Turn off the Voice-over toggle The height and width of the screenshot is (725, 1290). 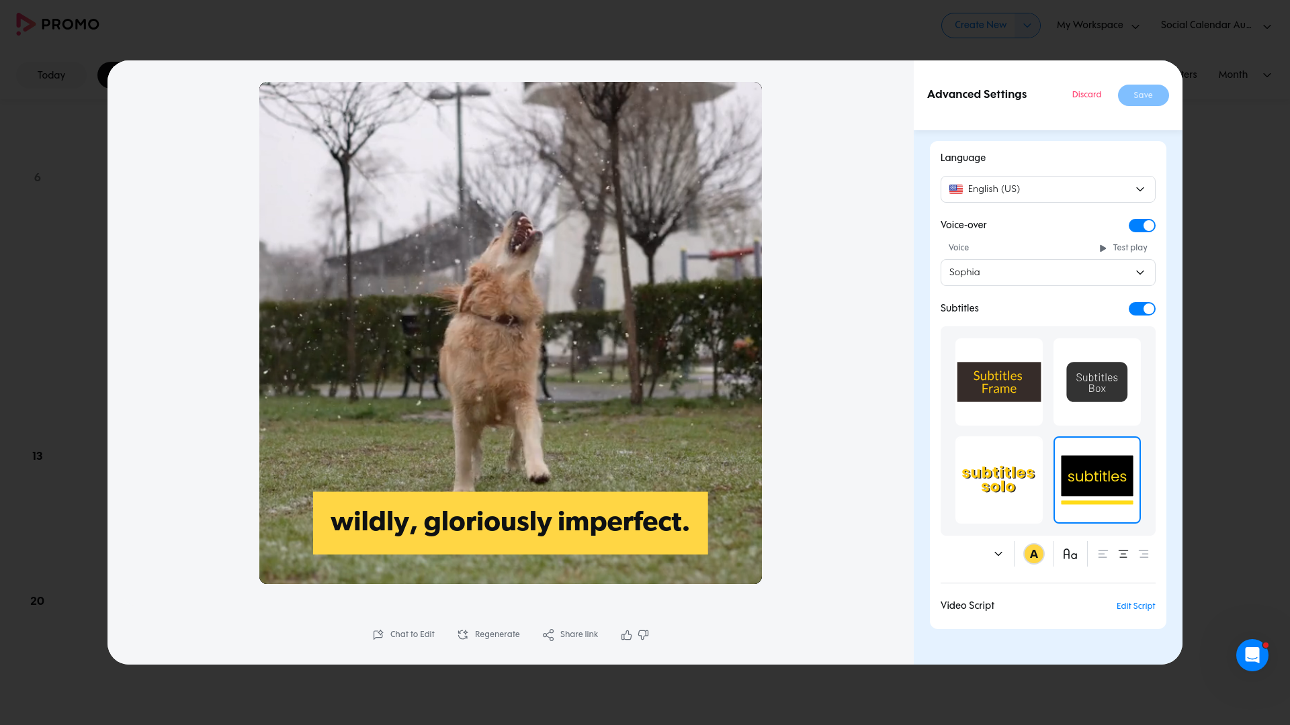click(1142, 226)
